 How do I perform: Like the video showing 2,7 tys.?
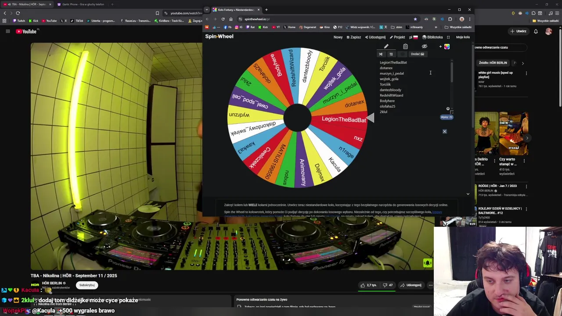pyautogui.click(x=368, y=285)
